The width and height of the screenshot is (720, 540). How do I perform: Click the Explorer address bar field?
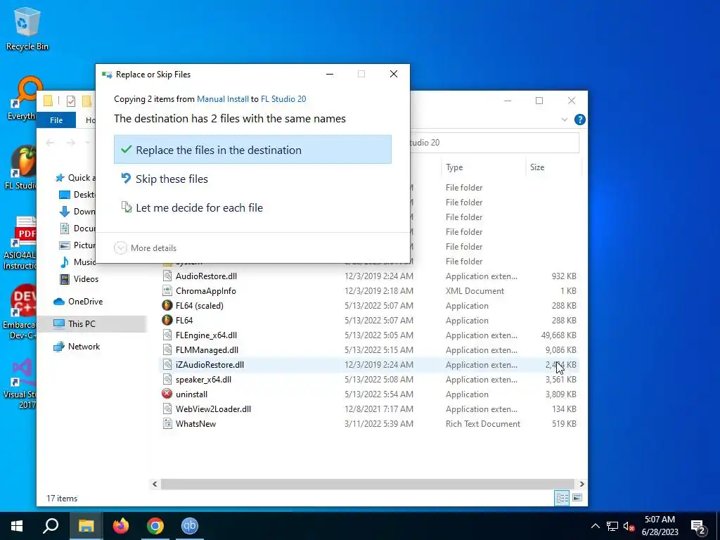point(494,143)
